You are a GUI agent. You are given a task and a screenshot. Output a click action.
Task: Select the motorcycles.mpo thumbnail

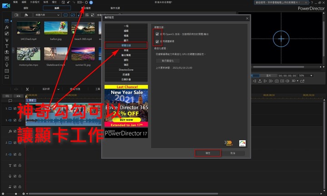pyautogui.click(x=29, y=54)
